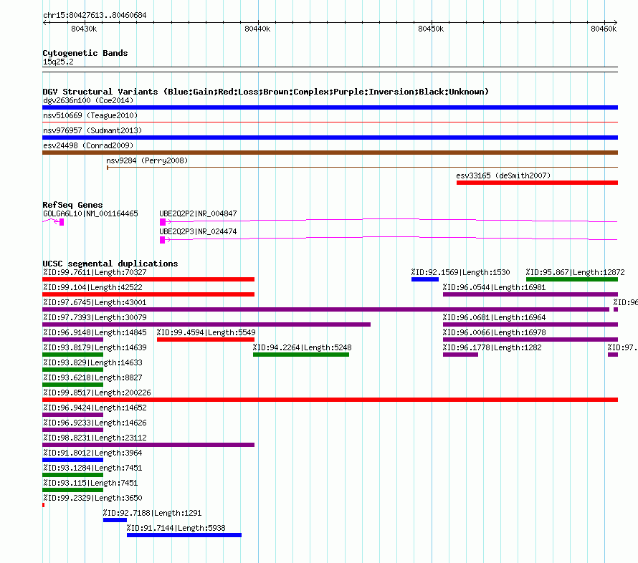The height and width of the screenshot is (563, 638).
Task: Select the %ID:93.829 Length:14633 duplication label
Action: pyautogui.click(x=92, y=362)
